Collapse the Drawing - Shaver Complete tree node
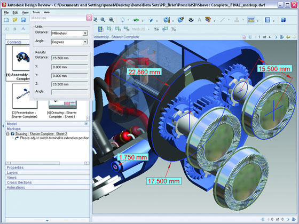This screenshot has width=299, height=224. 7,134
